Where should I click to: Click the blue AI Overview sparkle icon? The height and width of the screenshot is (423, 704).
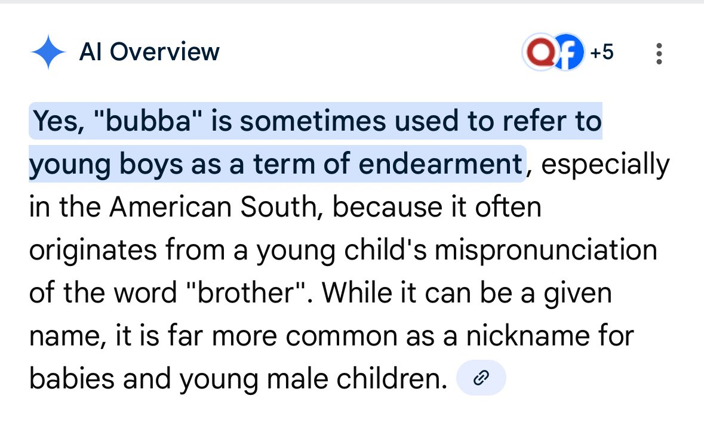coord(48,53)
